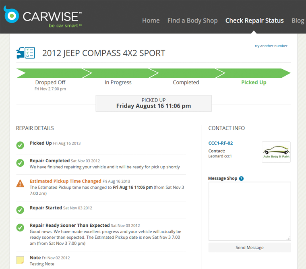This screenshot has height=269, width=306.
Task: Click Friday August 16 11:06 pm text
Action: [153, 106]
